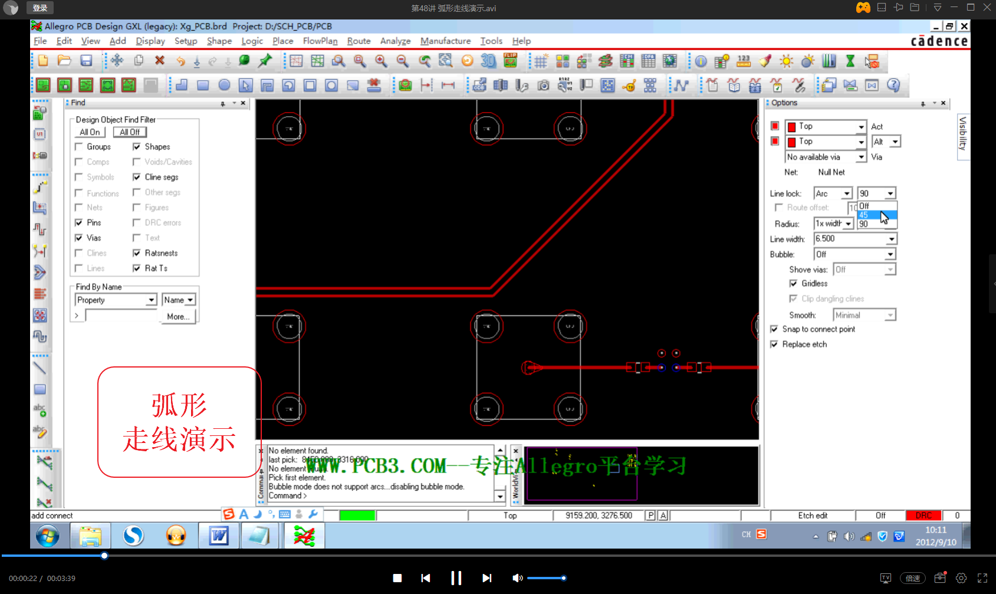Click the red X Delete icon
This screenshot has width=996, height=594.
pyautogui.click(x=159, y=60)
